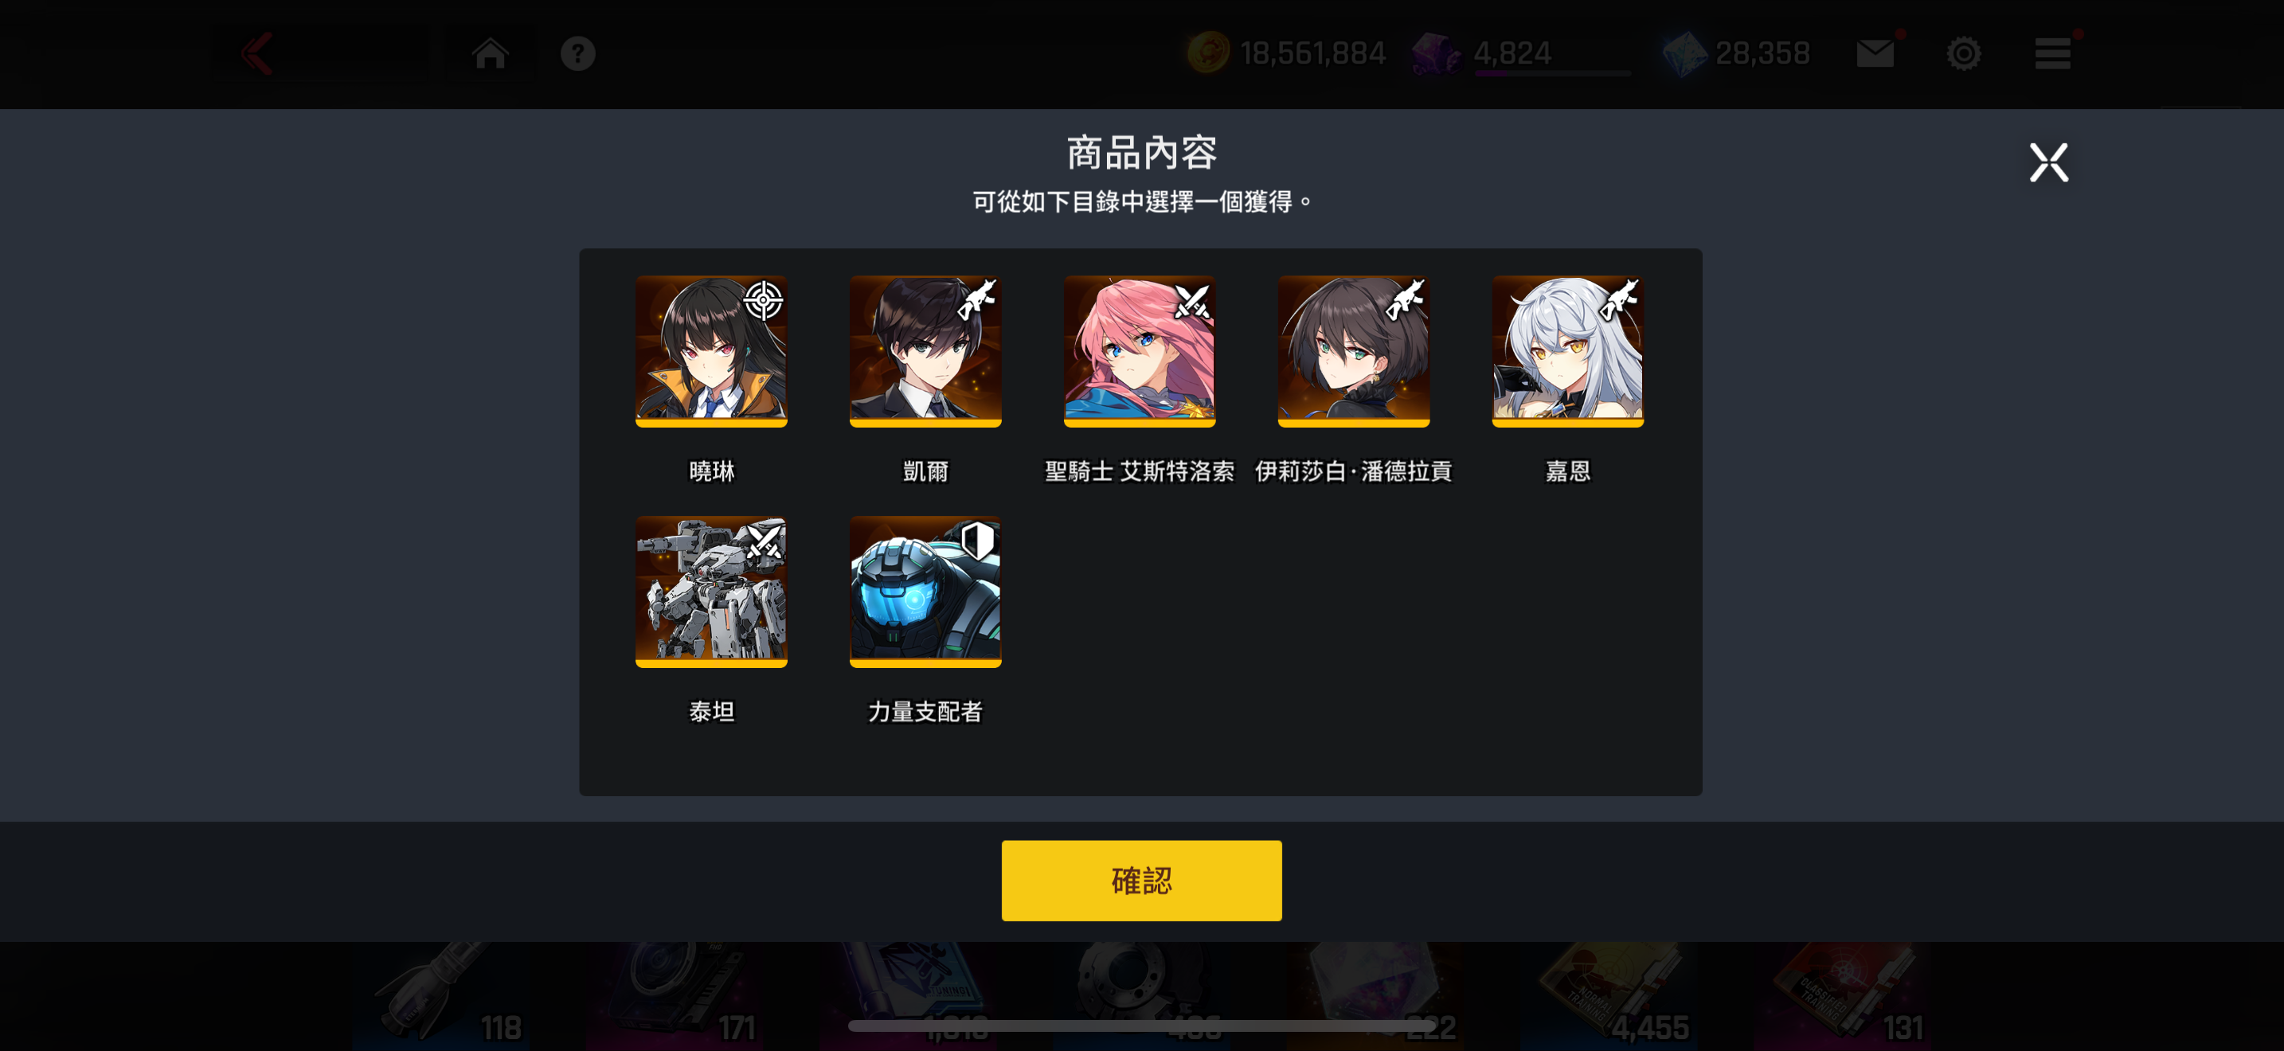Select the 曉琳 character portrait

pyautogui.click(x=711, y=351)
